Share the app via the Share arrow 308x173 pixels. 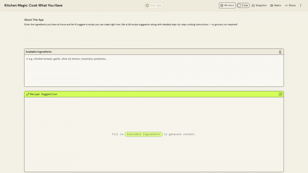[x=290, y=6]
